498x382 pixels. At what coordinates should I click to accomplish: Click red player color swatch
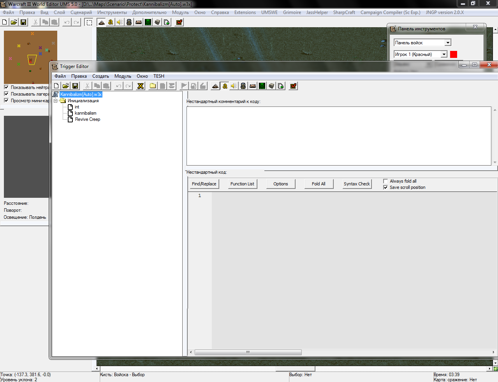(x=454, y=54)
